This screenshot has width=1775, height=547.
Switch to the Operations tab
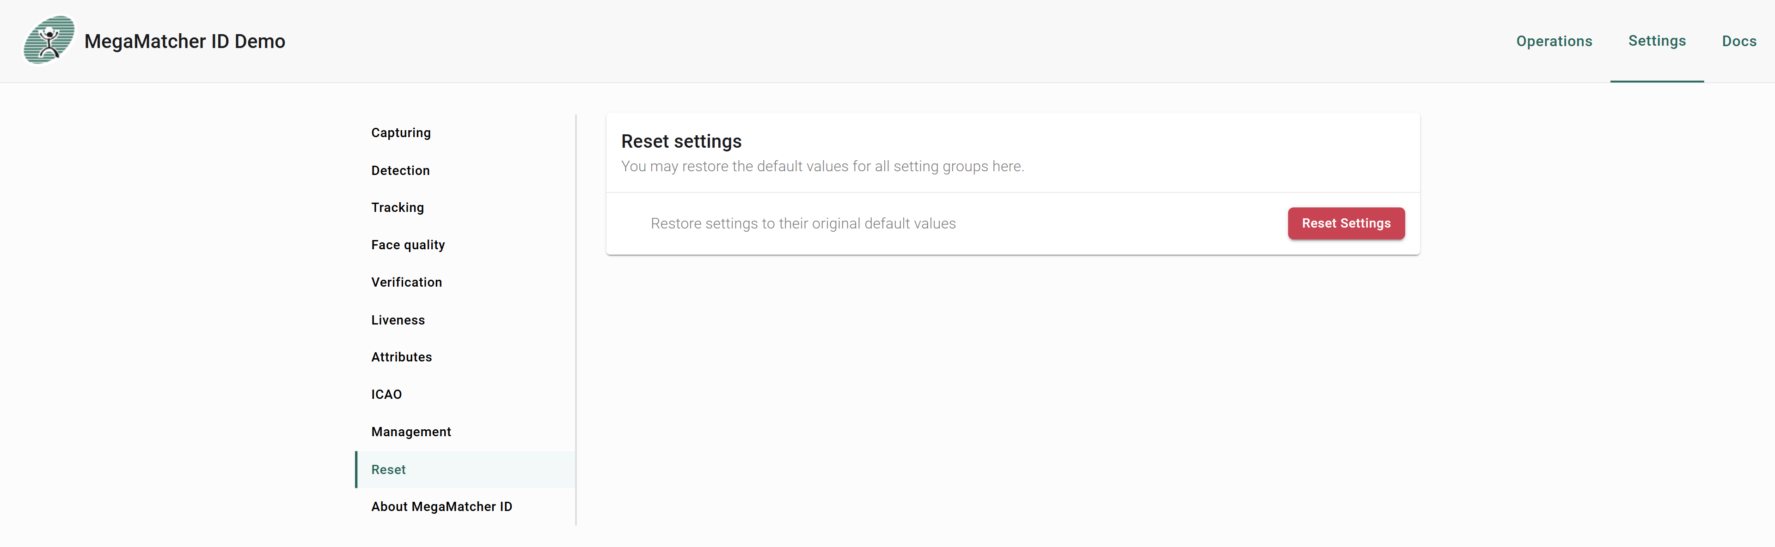(1554, 41)
